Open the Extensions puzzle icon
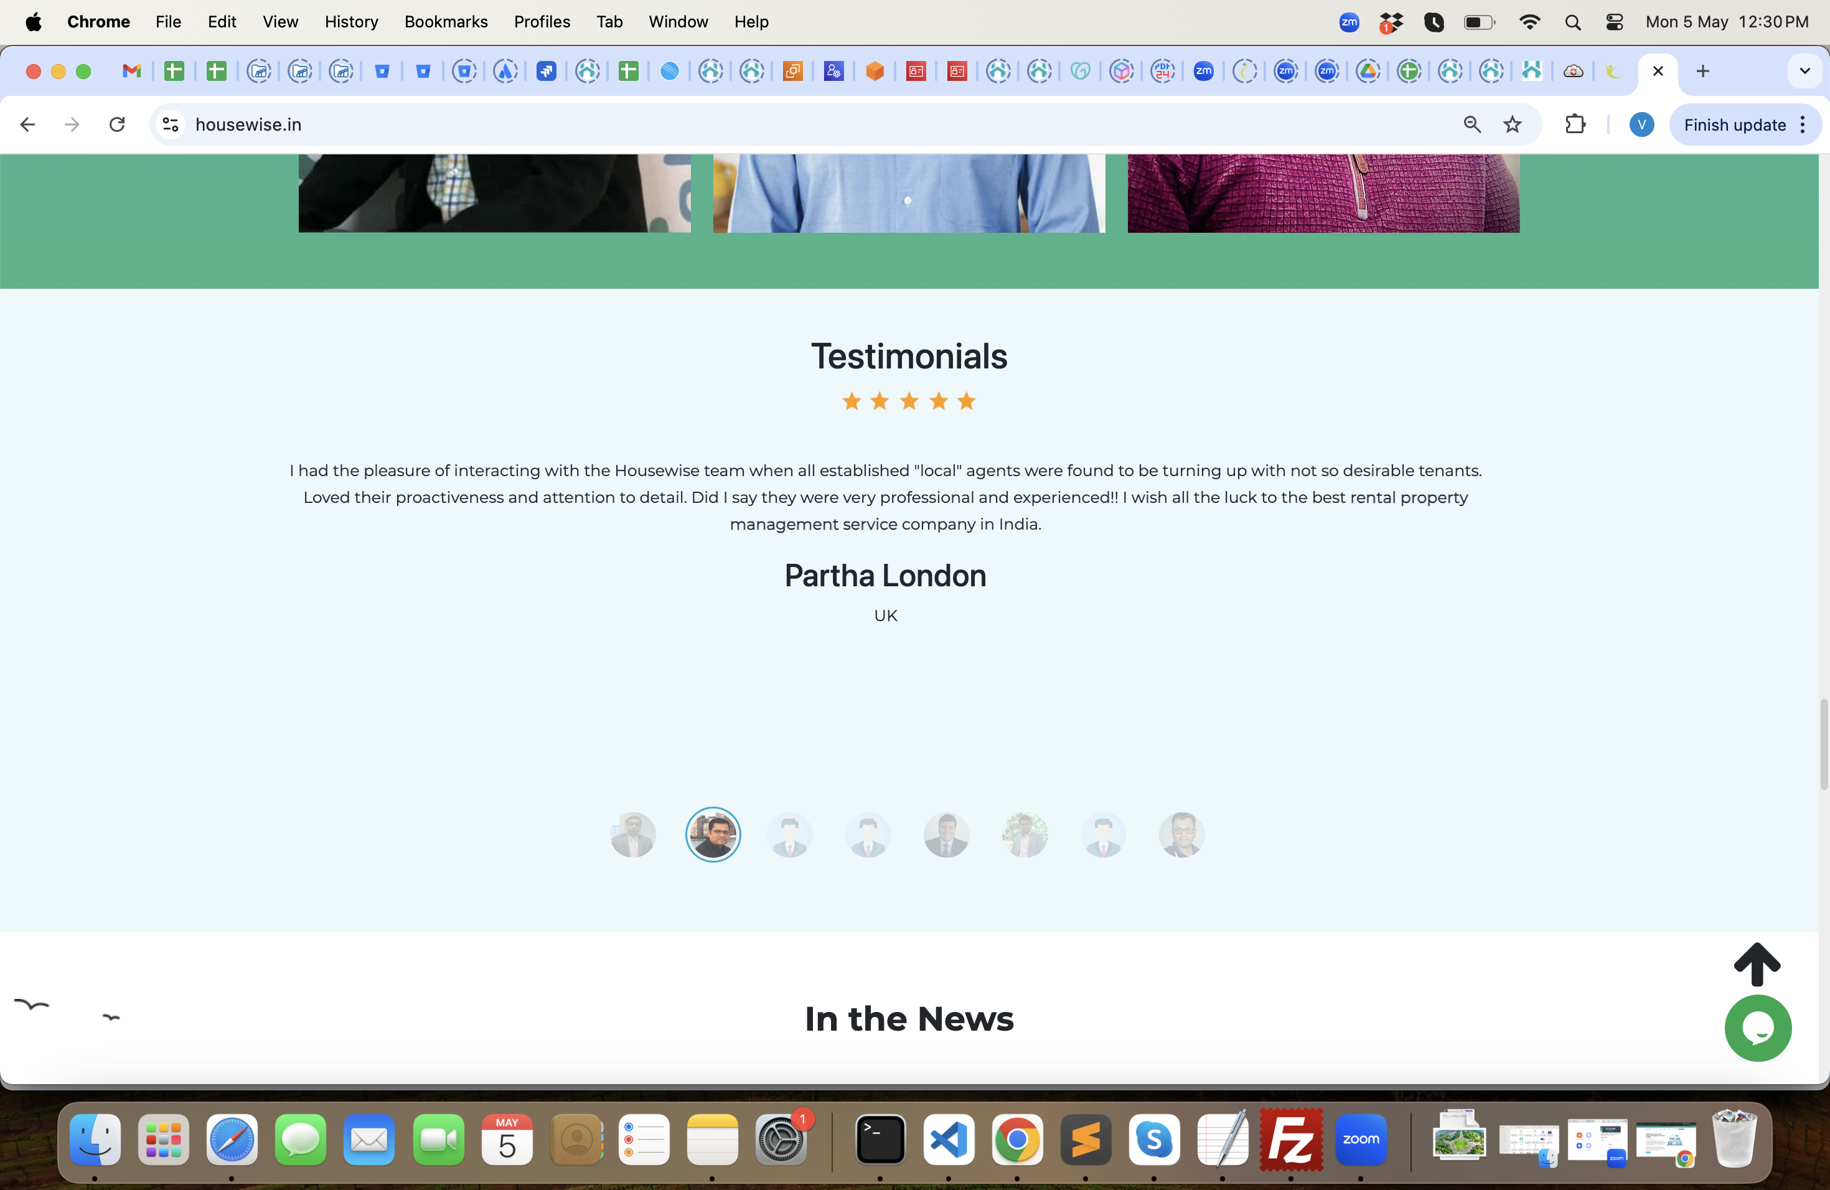1830x1190 pixels. (x=1575, y=124)
